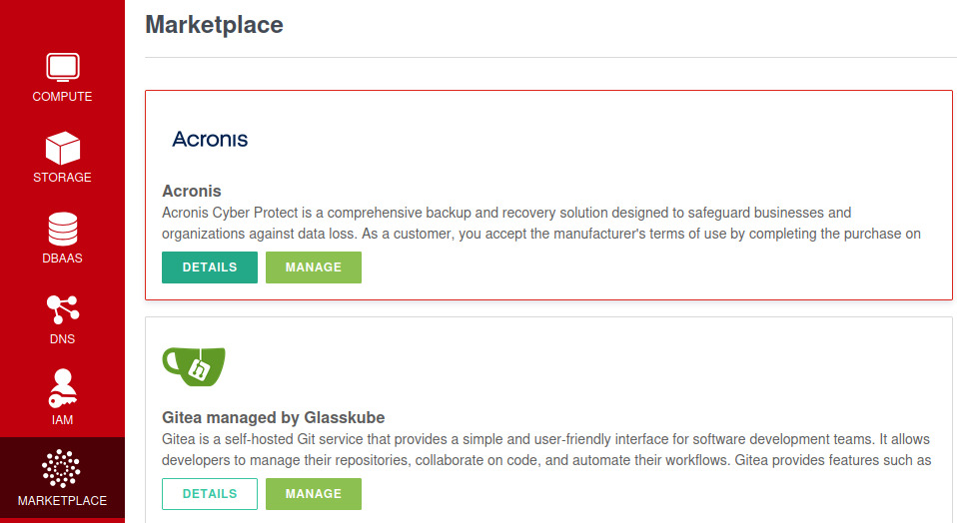Select the DNS text label in sidebar
957x523 pixels.
(x=62, y=339)
